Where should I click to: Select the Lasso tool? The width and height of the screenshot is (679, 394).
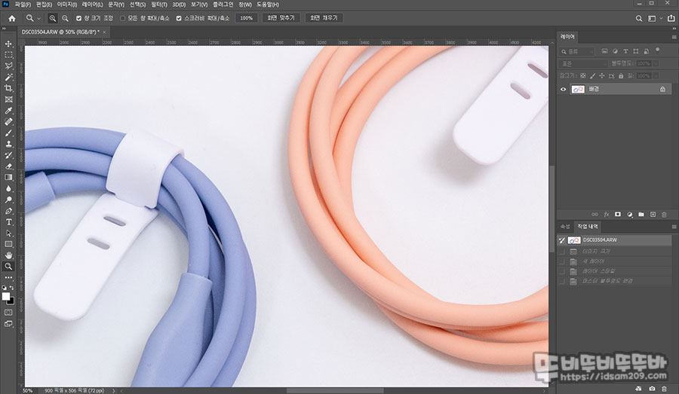(8, 66)
